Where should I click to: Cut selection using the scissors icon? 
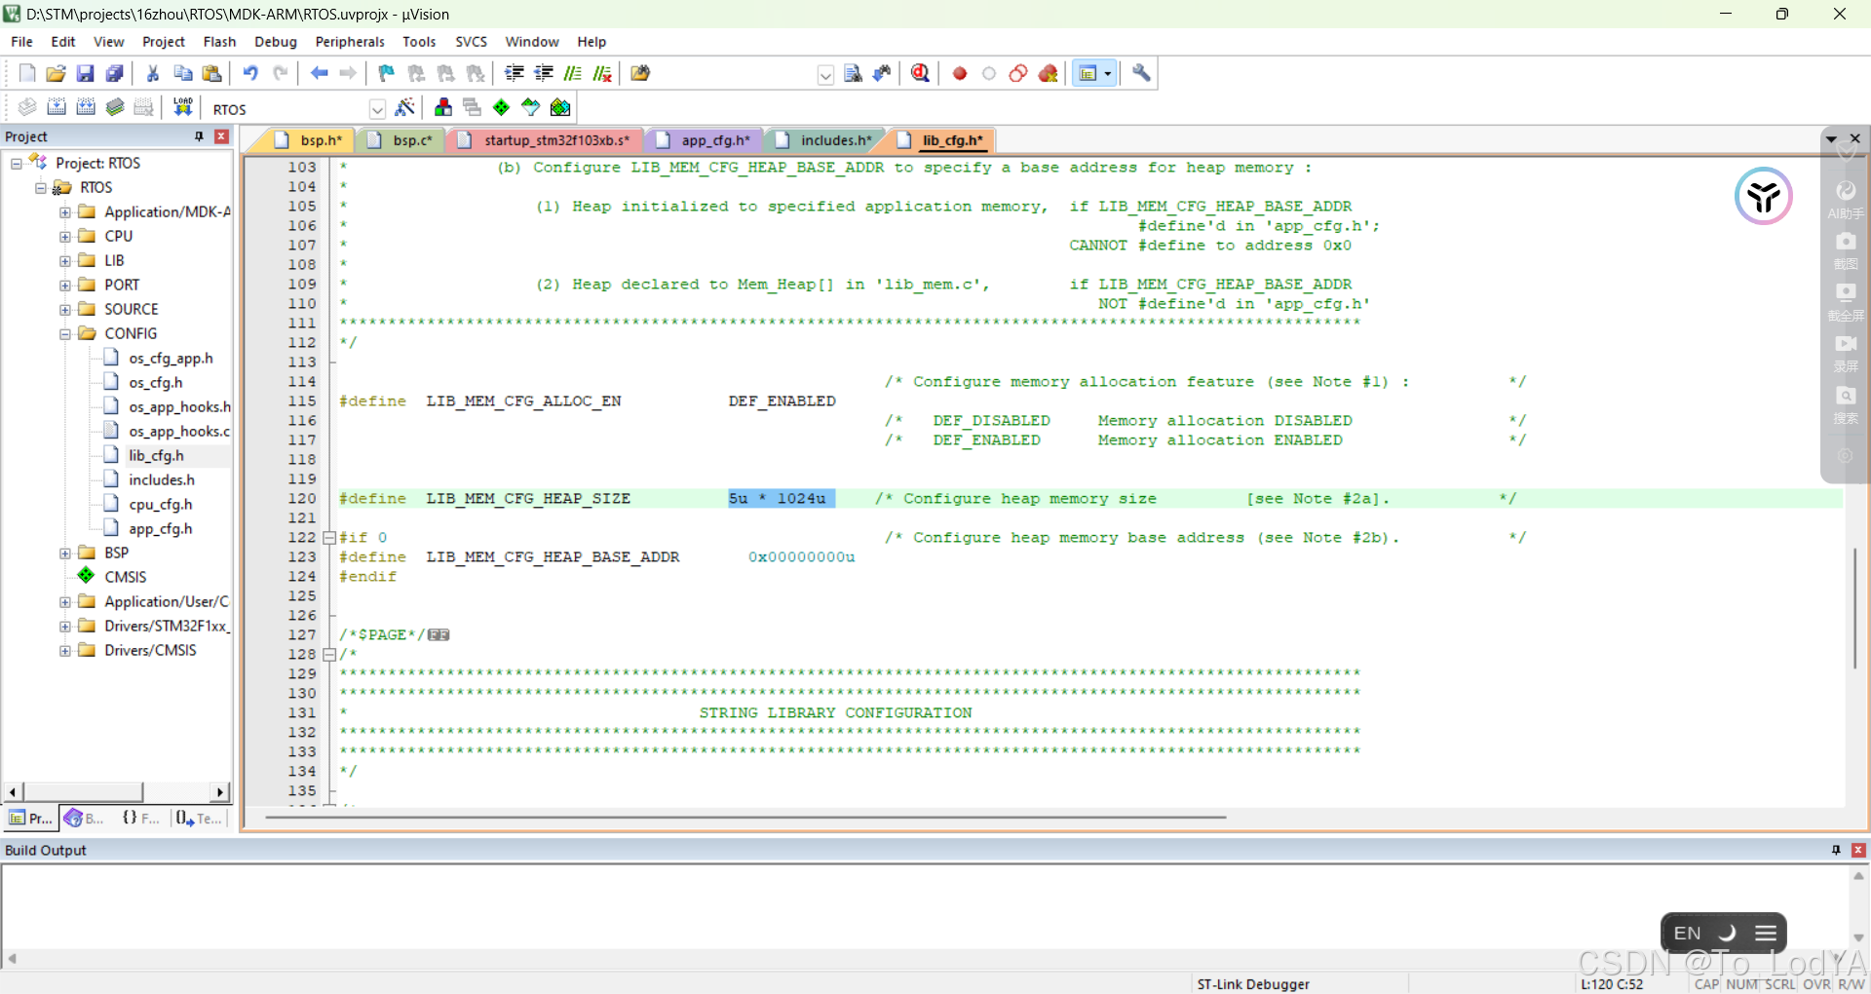[x=153, y=73]
